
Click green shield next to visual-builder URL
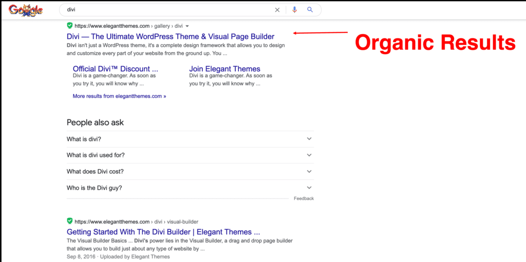[x=70, y=221]
